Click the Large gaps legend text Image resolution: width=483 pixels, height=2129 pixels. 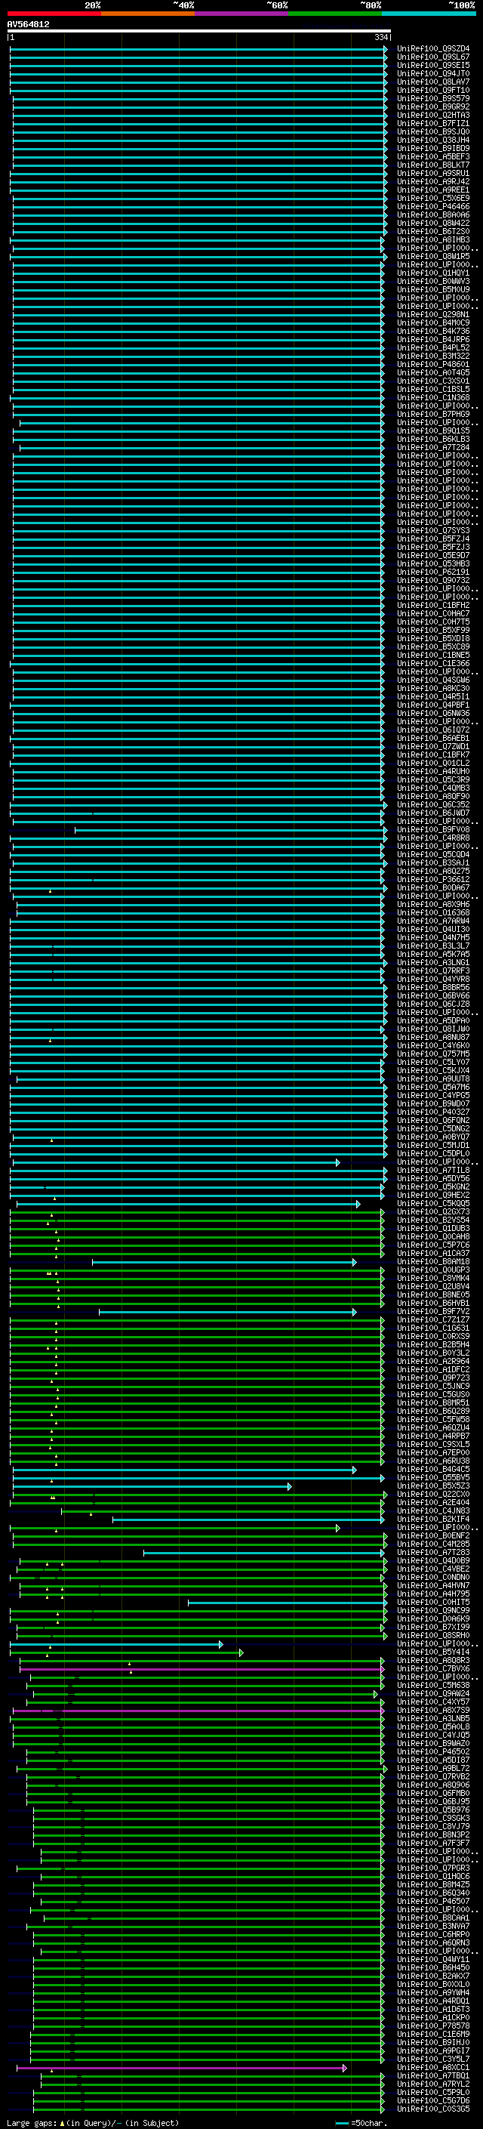(x=32, y=2123)
